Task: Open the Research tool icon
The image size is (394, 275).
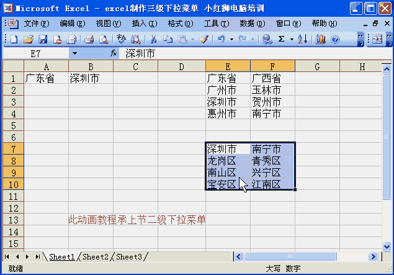Action: (136, 39)
